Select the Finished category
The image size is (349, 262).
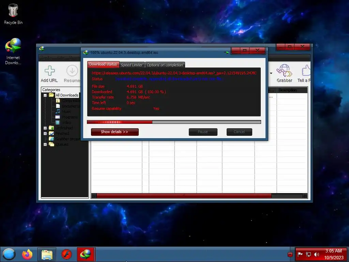pyautogui.click(x=62, y=133)
